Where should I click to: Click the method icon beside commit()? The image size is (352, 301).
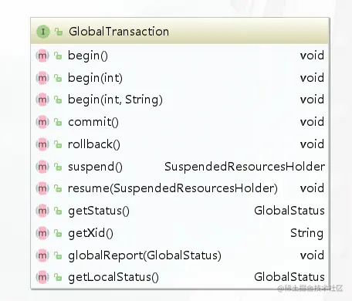pyautogui.click(x=42, y=122)
